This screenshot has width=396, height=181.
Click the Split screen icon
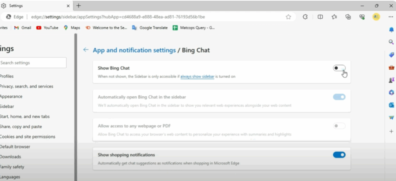coord(320,17)
